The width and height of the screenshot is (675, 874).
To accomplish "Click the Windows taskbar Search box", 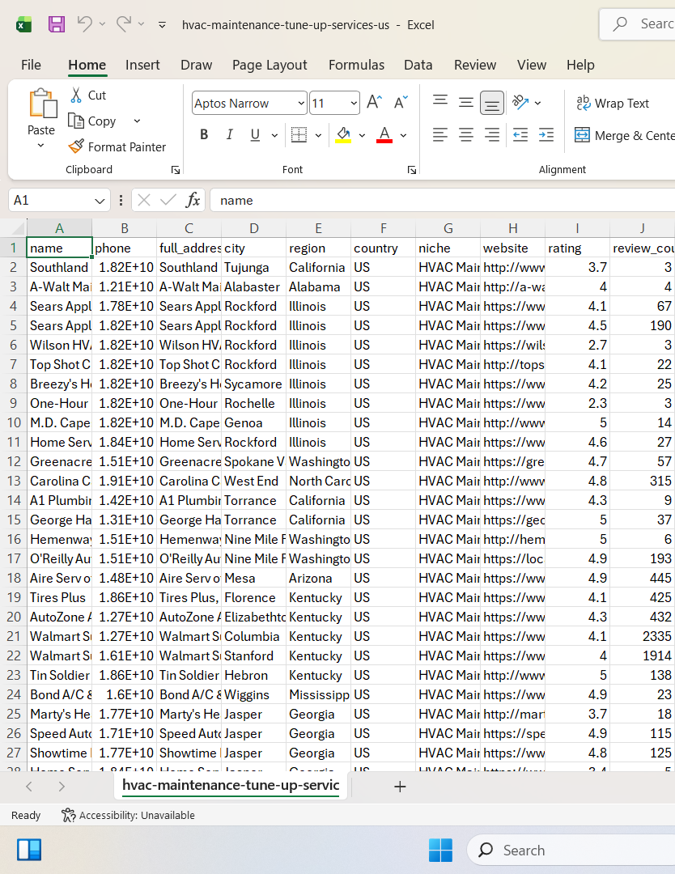I will [571, 850].
